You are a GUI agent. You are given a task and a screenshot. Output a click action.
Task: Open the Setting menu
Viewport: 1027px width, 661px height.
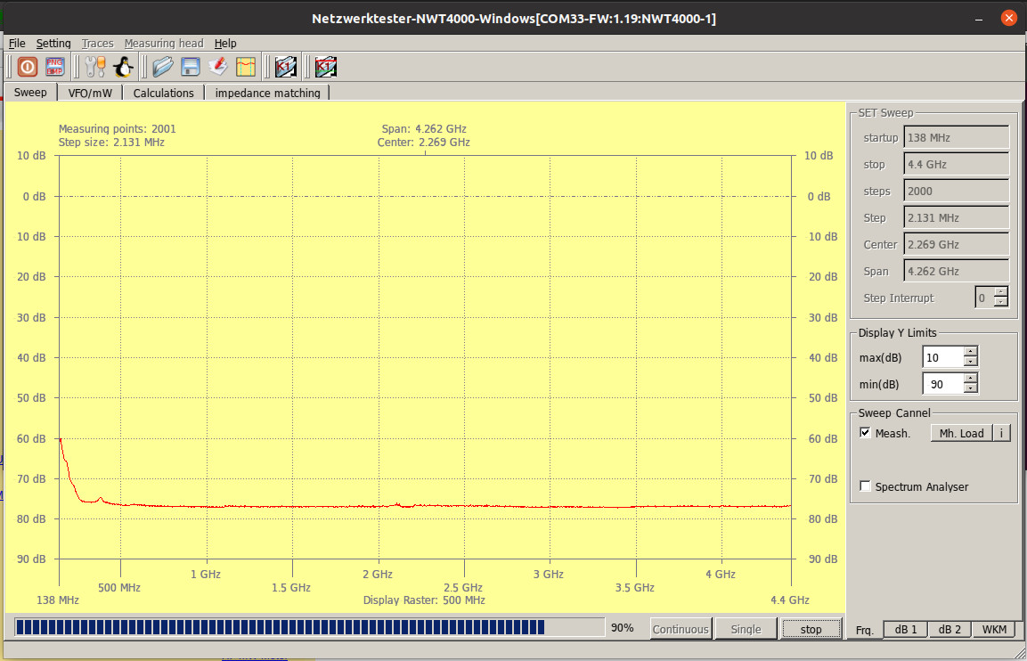click(x=53, y=44)
